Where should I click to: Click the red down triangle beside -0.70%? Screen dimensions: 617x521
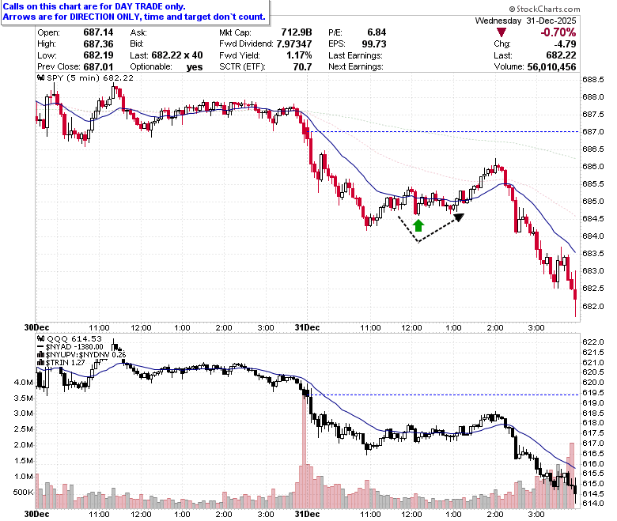coord(502,32)
